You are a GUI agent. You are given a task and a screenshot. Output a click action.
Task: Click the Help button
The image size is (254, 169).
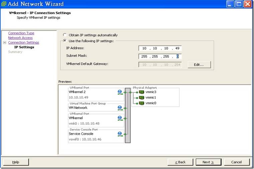point(16,162)
